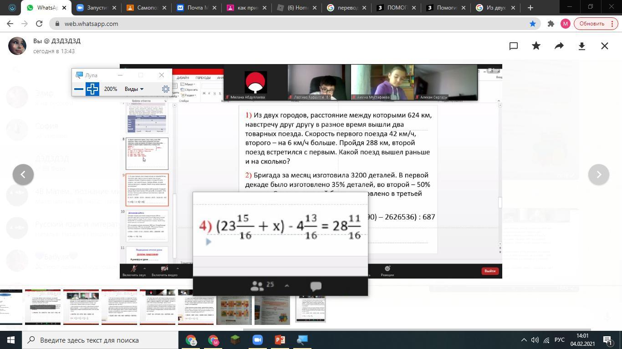Open the network status tray icon
This screenshot has width=622, height=349.
click(546, 340)
